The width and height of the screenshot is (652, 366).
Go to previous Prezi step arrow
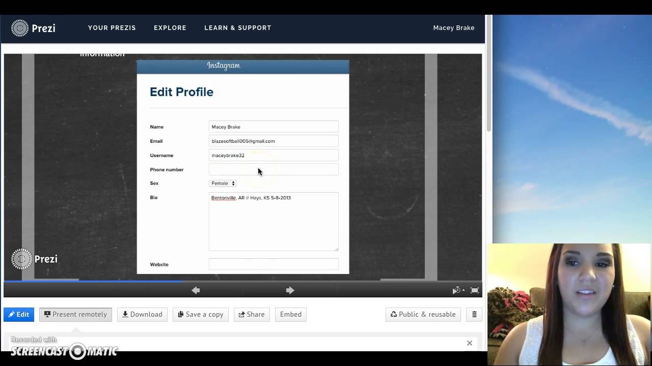[196, 290]
